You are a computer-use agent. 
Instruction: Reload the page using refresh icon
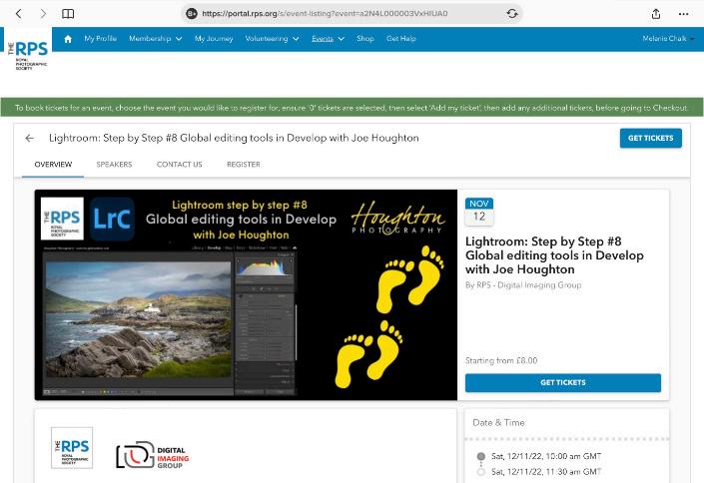512,13
